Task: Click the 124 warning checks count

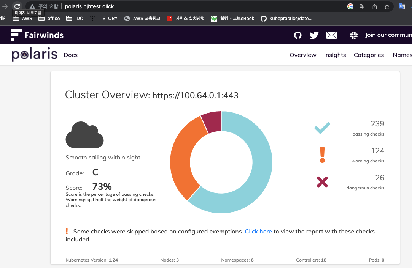Action: pyautogui.click(x=377, y=151)
